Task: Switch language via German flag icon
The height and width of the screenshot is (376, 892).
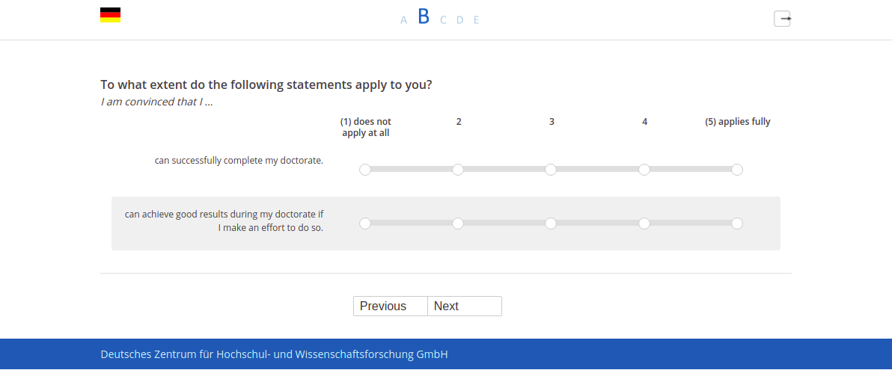Action: (x=110, y=15)
